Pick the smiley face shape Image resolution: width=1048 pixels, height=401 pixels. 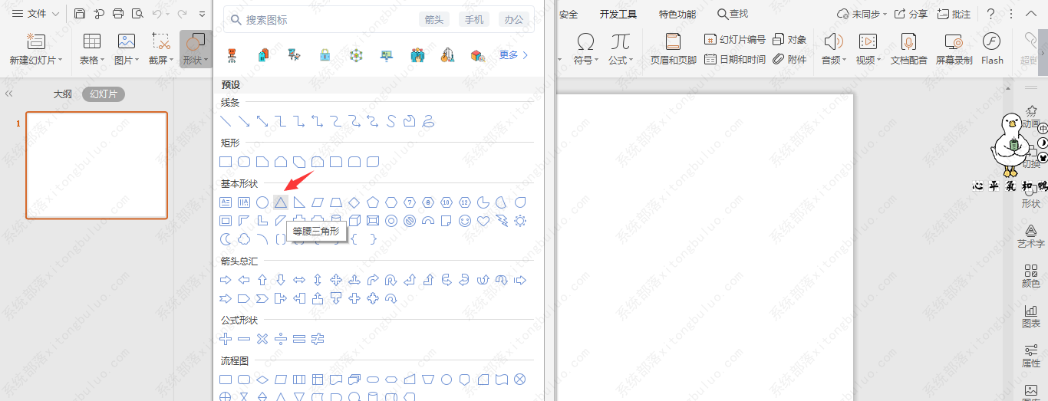click(x=465, y=222)
